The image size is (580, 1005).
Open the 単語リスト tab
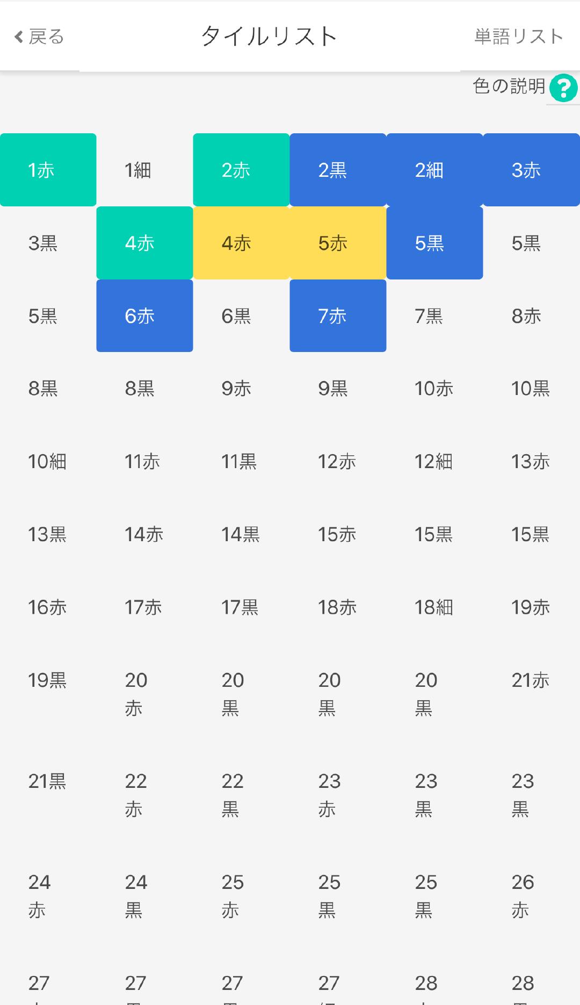(x=518, y=37)
